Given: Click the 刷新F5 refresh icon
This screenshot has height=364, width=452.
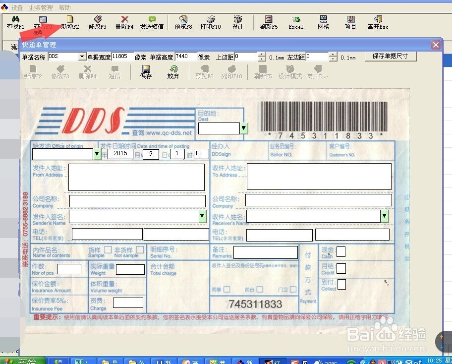Looking at the screenshot, I should coord(269,19).
